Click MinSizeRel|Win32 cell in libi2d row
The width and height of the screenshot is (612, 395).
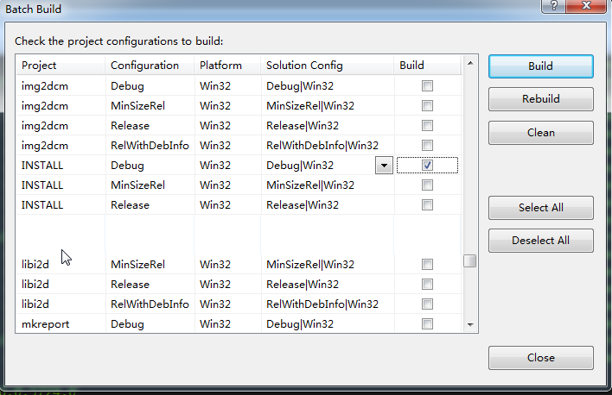tap(328, 265)
